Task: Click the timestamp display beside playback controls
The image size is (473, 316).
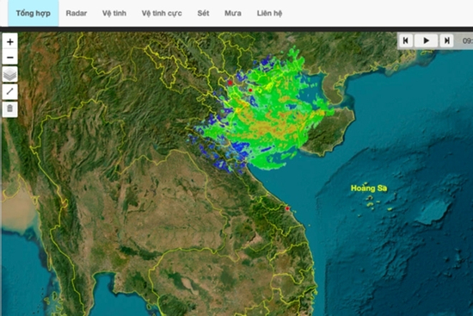Action: (x=468, y=40)
